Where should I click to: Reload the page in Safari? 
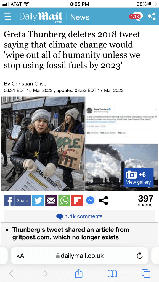click(x=140, y=256)
